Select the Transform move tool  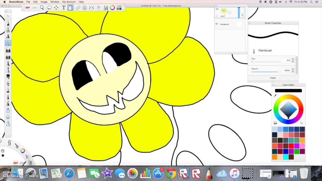56,8
